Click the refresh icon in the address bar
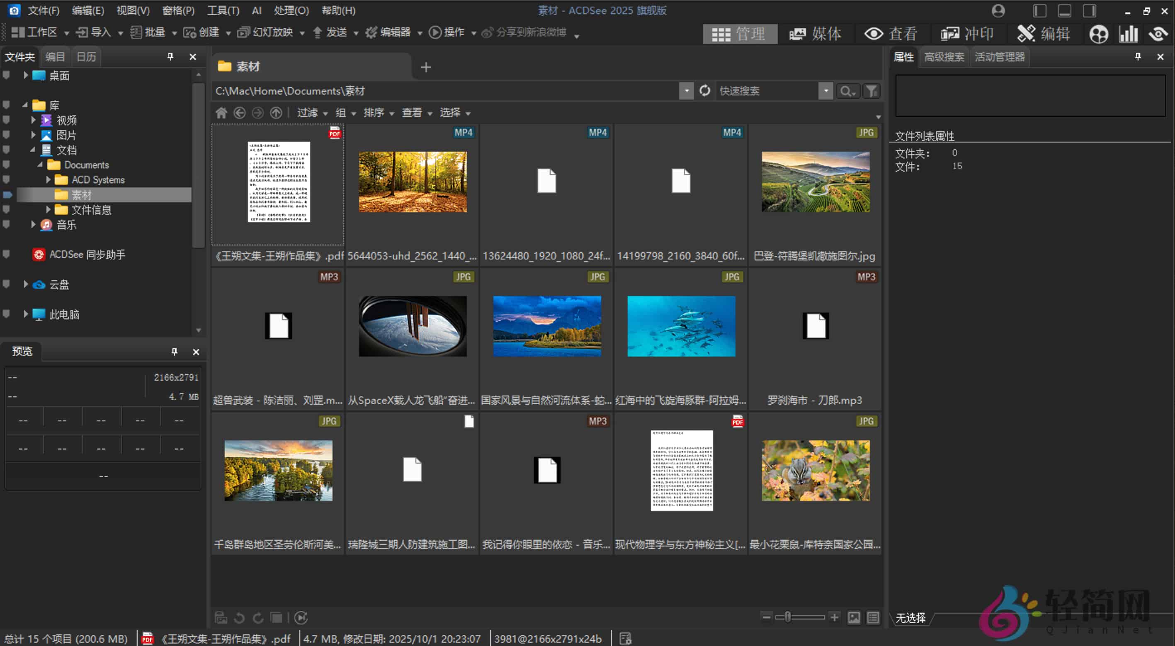 (x=705, y=90)
